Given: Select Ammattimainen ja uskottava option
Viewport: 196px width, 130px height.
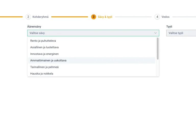Looking at the screenshot, I should point(48,60).
